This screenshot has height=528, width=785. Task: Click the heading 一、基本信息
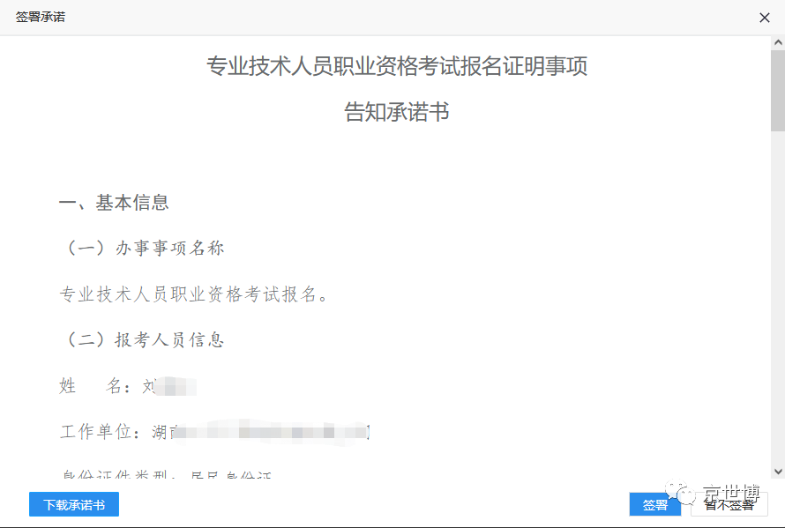point(116,202)
